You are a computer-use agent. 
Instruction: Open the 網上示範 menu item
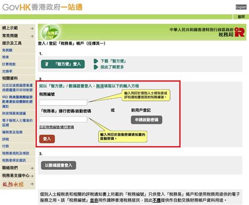click(x=10, y=28)
